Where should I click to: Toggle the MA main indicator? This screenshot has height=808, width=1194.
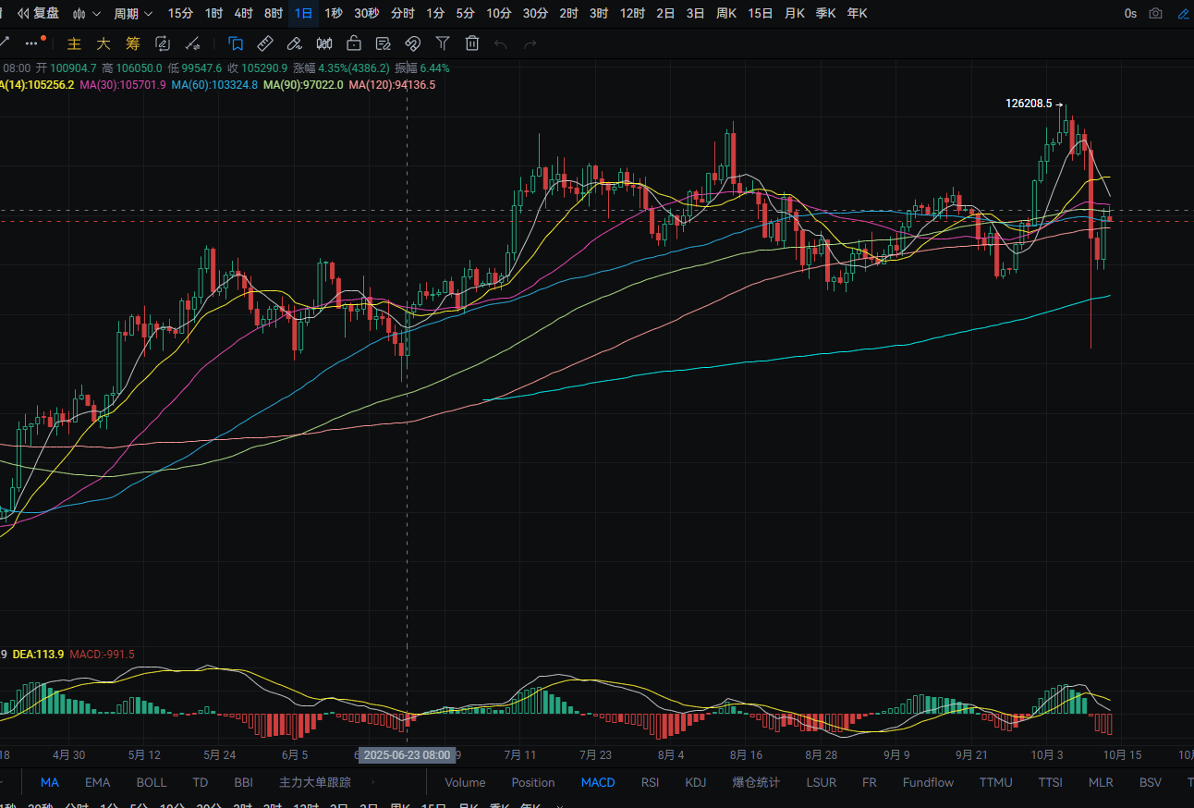50,782
